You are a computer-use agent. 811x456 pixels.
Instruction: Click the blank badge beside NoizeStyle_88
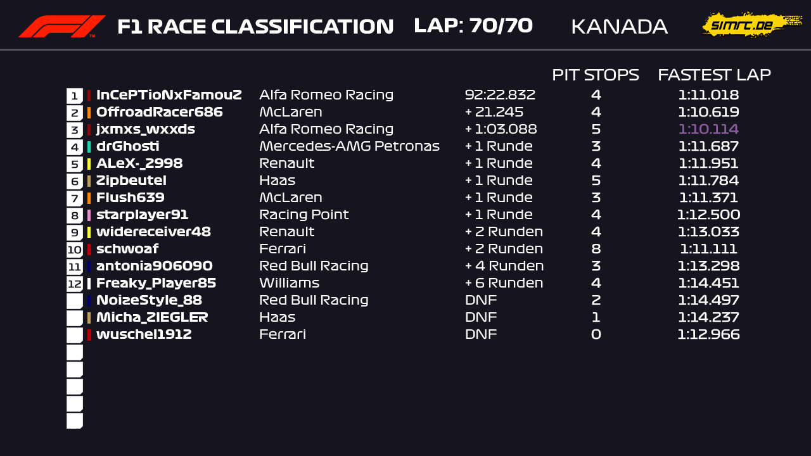click(75, 301)
